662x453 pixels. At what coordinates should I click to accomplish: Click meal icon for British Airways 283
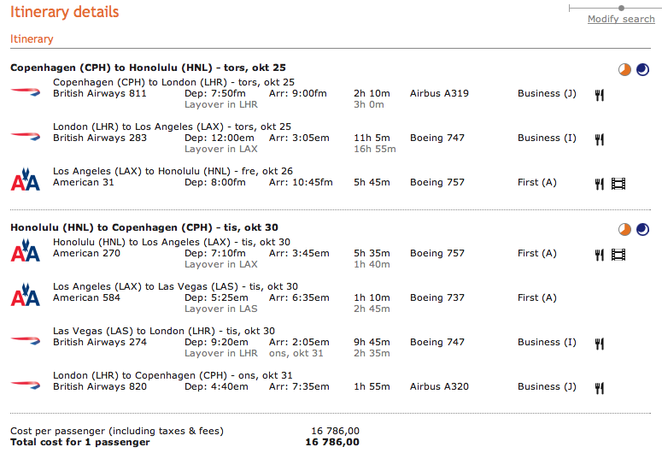[600, 139]
